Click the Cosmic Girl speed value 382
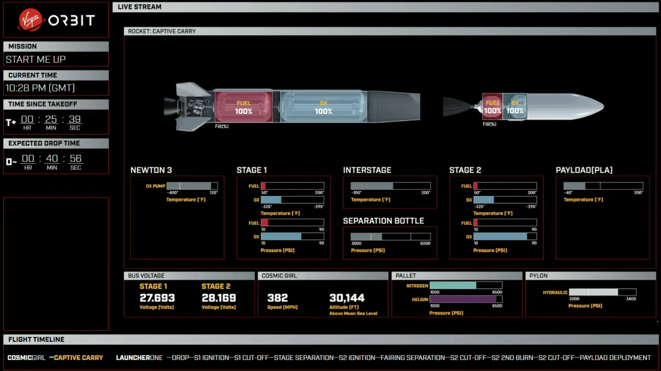The height and width of the screenshot is (371, 661). 278,298
